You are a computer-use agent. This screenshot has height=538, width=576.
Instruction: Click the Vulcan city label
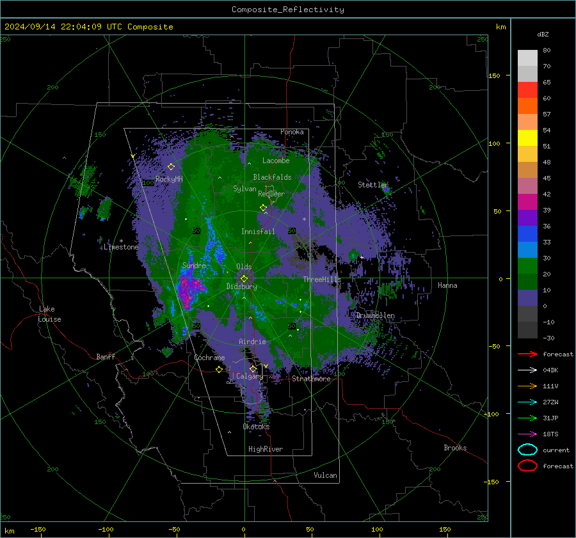[325, 475]
